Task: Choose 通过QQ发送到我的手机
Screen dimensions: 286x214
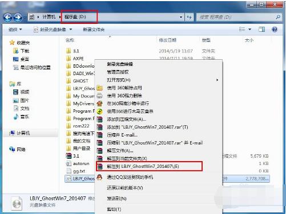Action: click(130, 177)
